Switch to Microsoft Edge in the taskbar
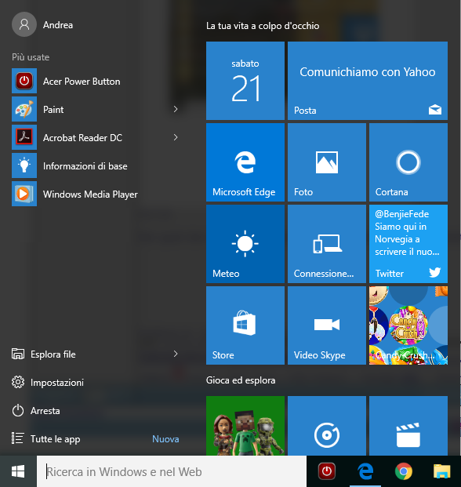The image size is (461, 487). pyautogui.click(x=365, y=471)
